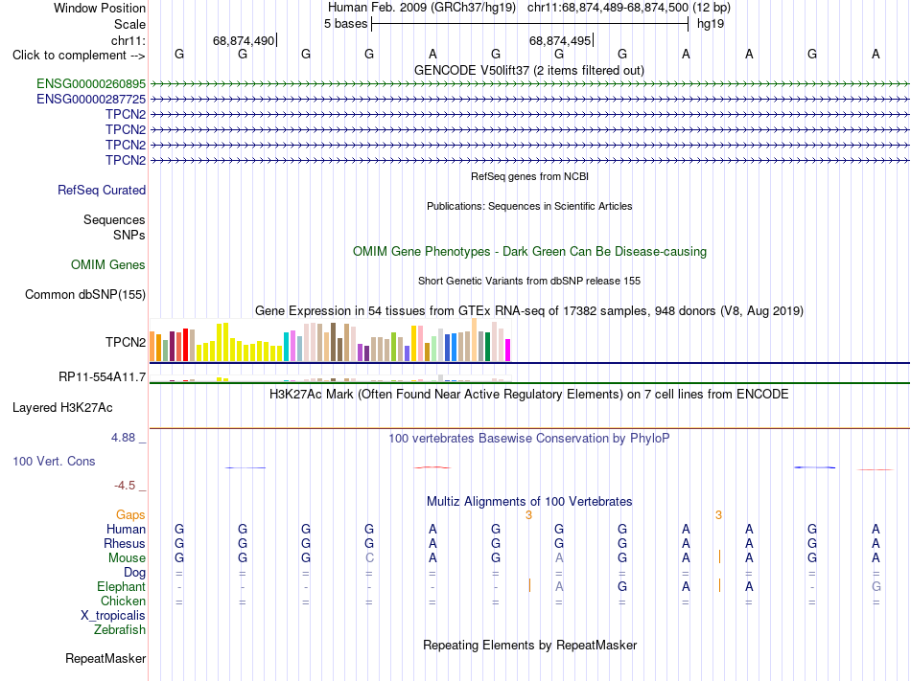This screenshot has width=911, height=681.
Task: Click 'Publications: Sequences in Scientific Articles' title
Action: [529, 206]
